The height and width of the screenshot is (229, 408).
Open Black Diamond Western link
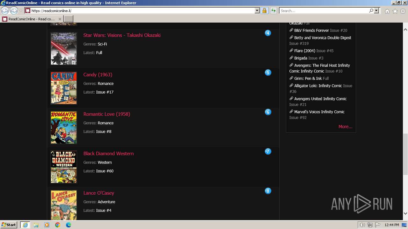coord(108,154)
